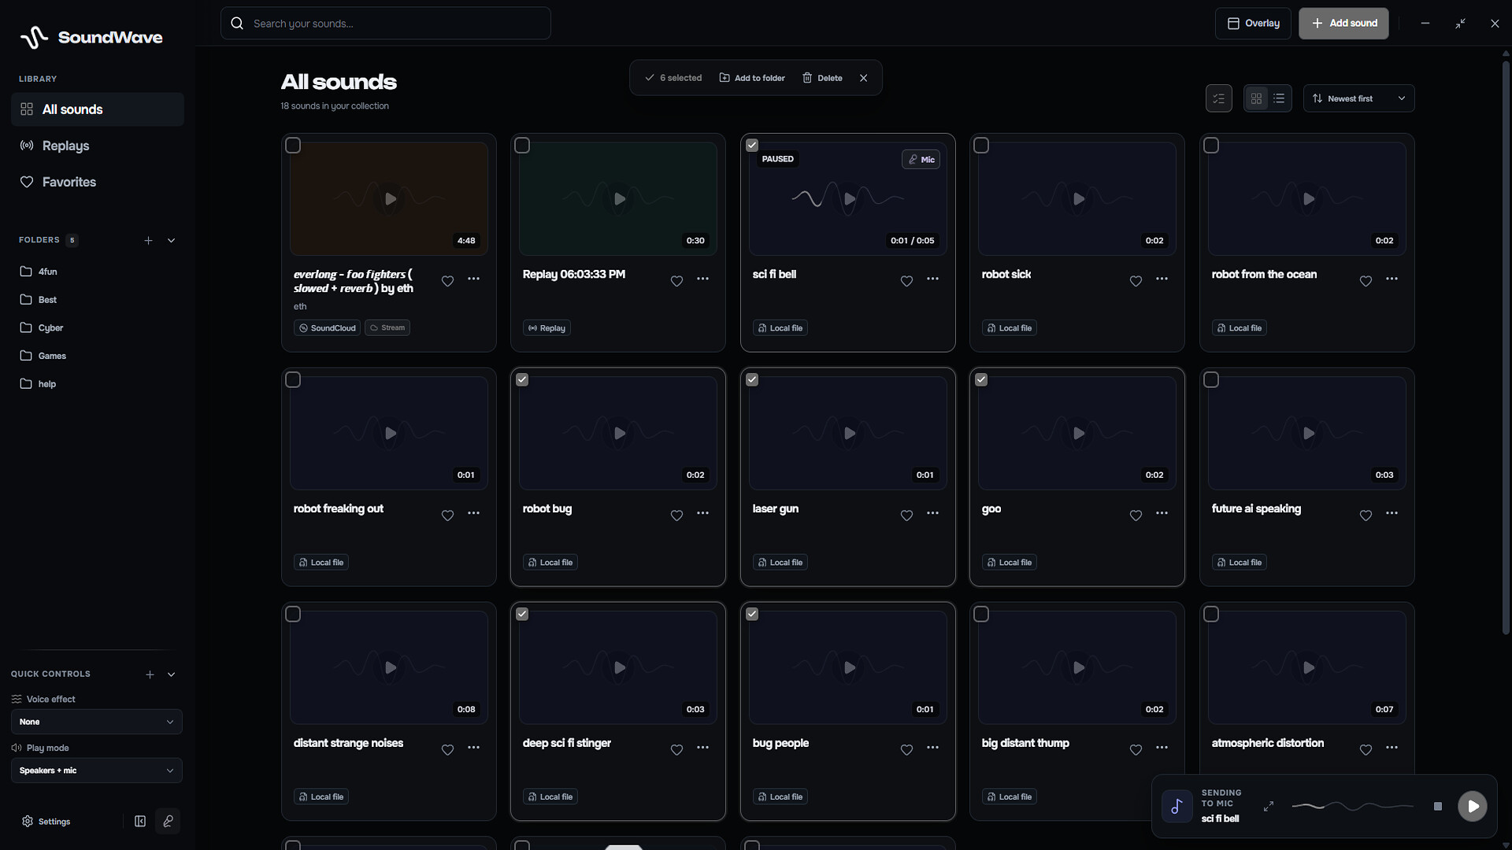This screenshot has width=1512, height=850.
Task: Deselect the goo sound checkbox
Action: 981,379
